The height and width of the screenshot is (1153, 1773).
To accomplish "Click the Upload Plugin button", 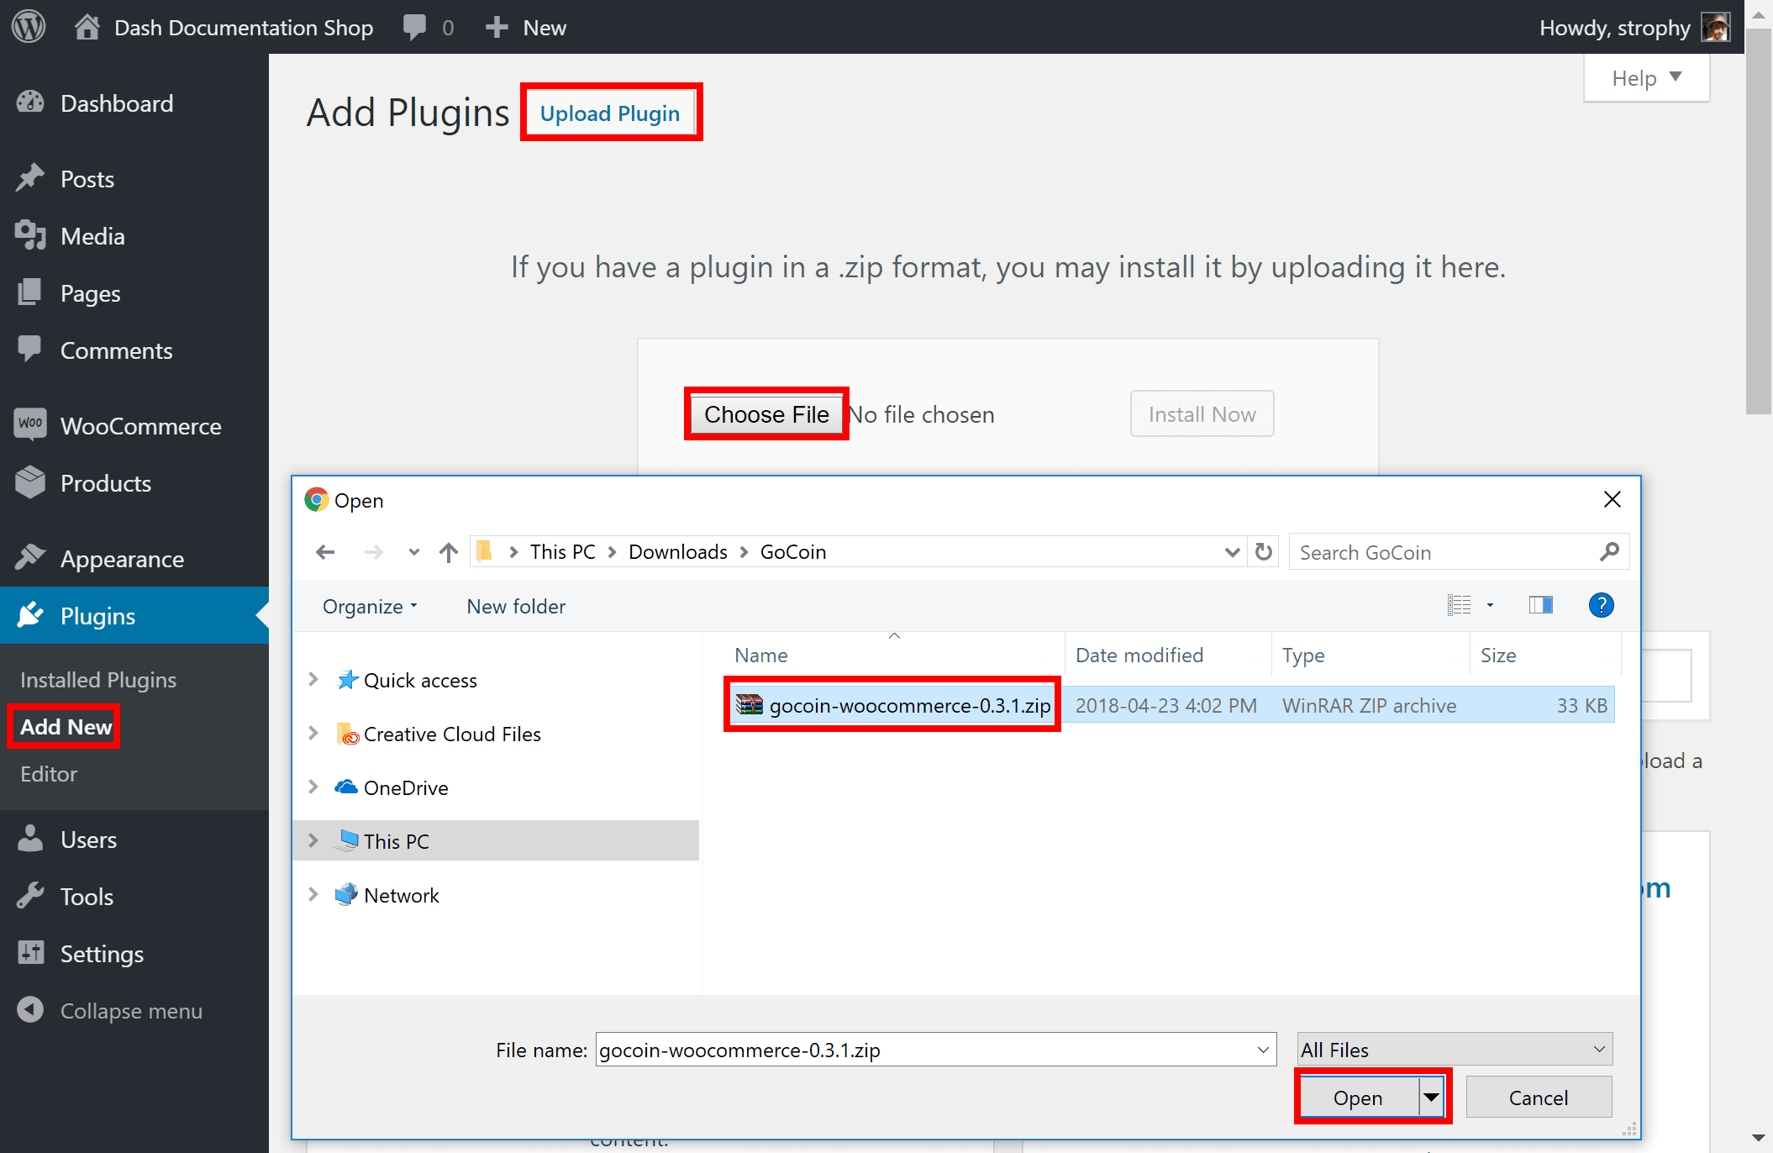I will (610, 113).
